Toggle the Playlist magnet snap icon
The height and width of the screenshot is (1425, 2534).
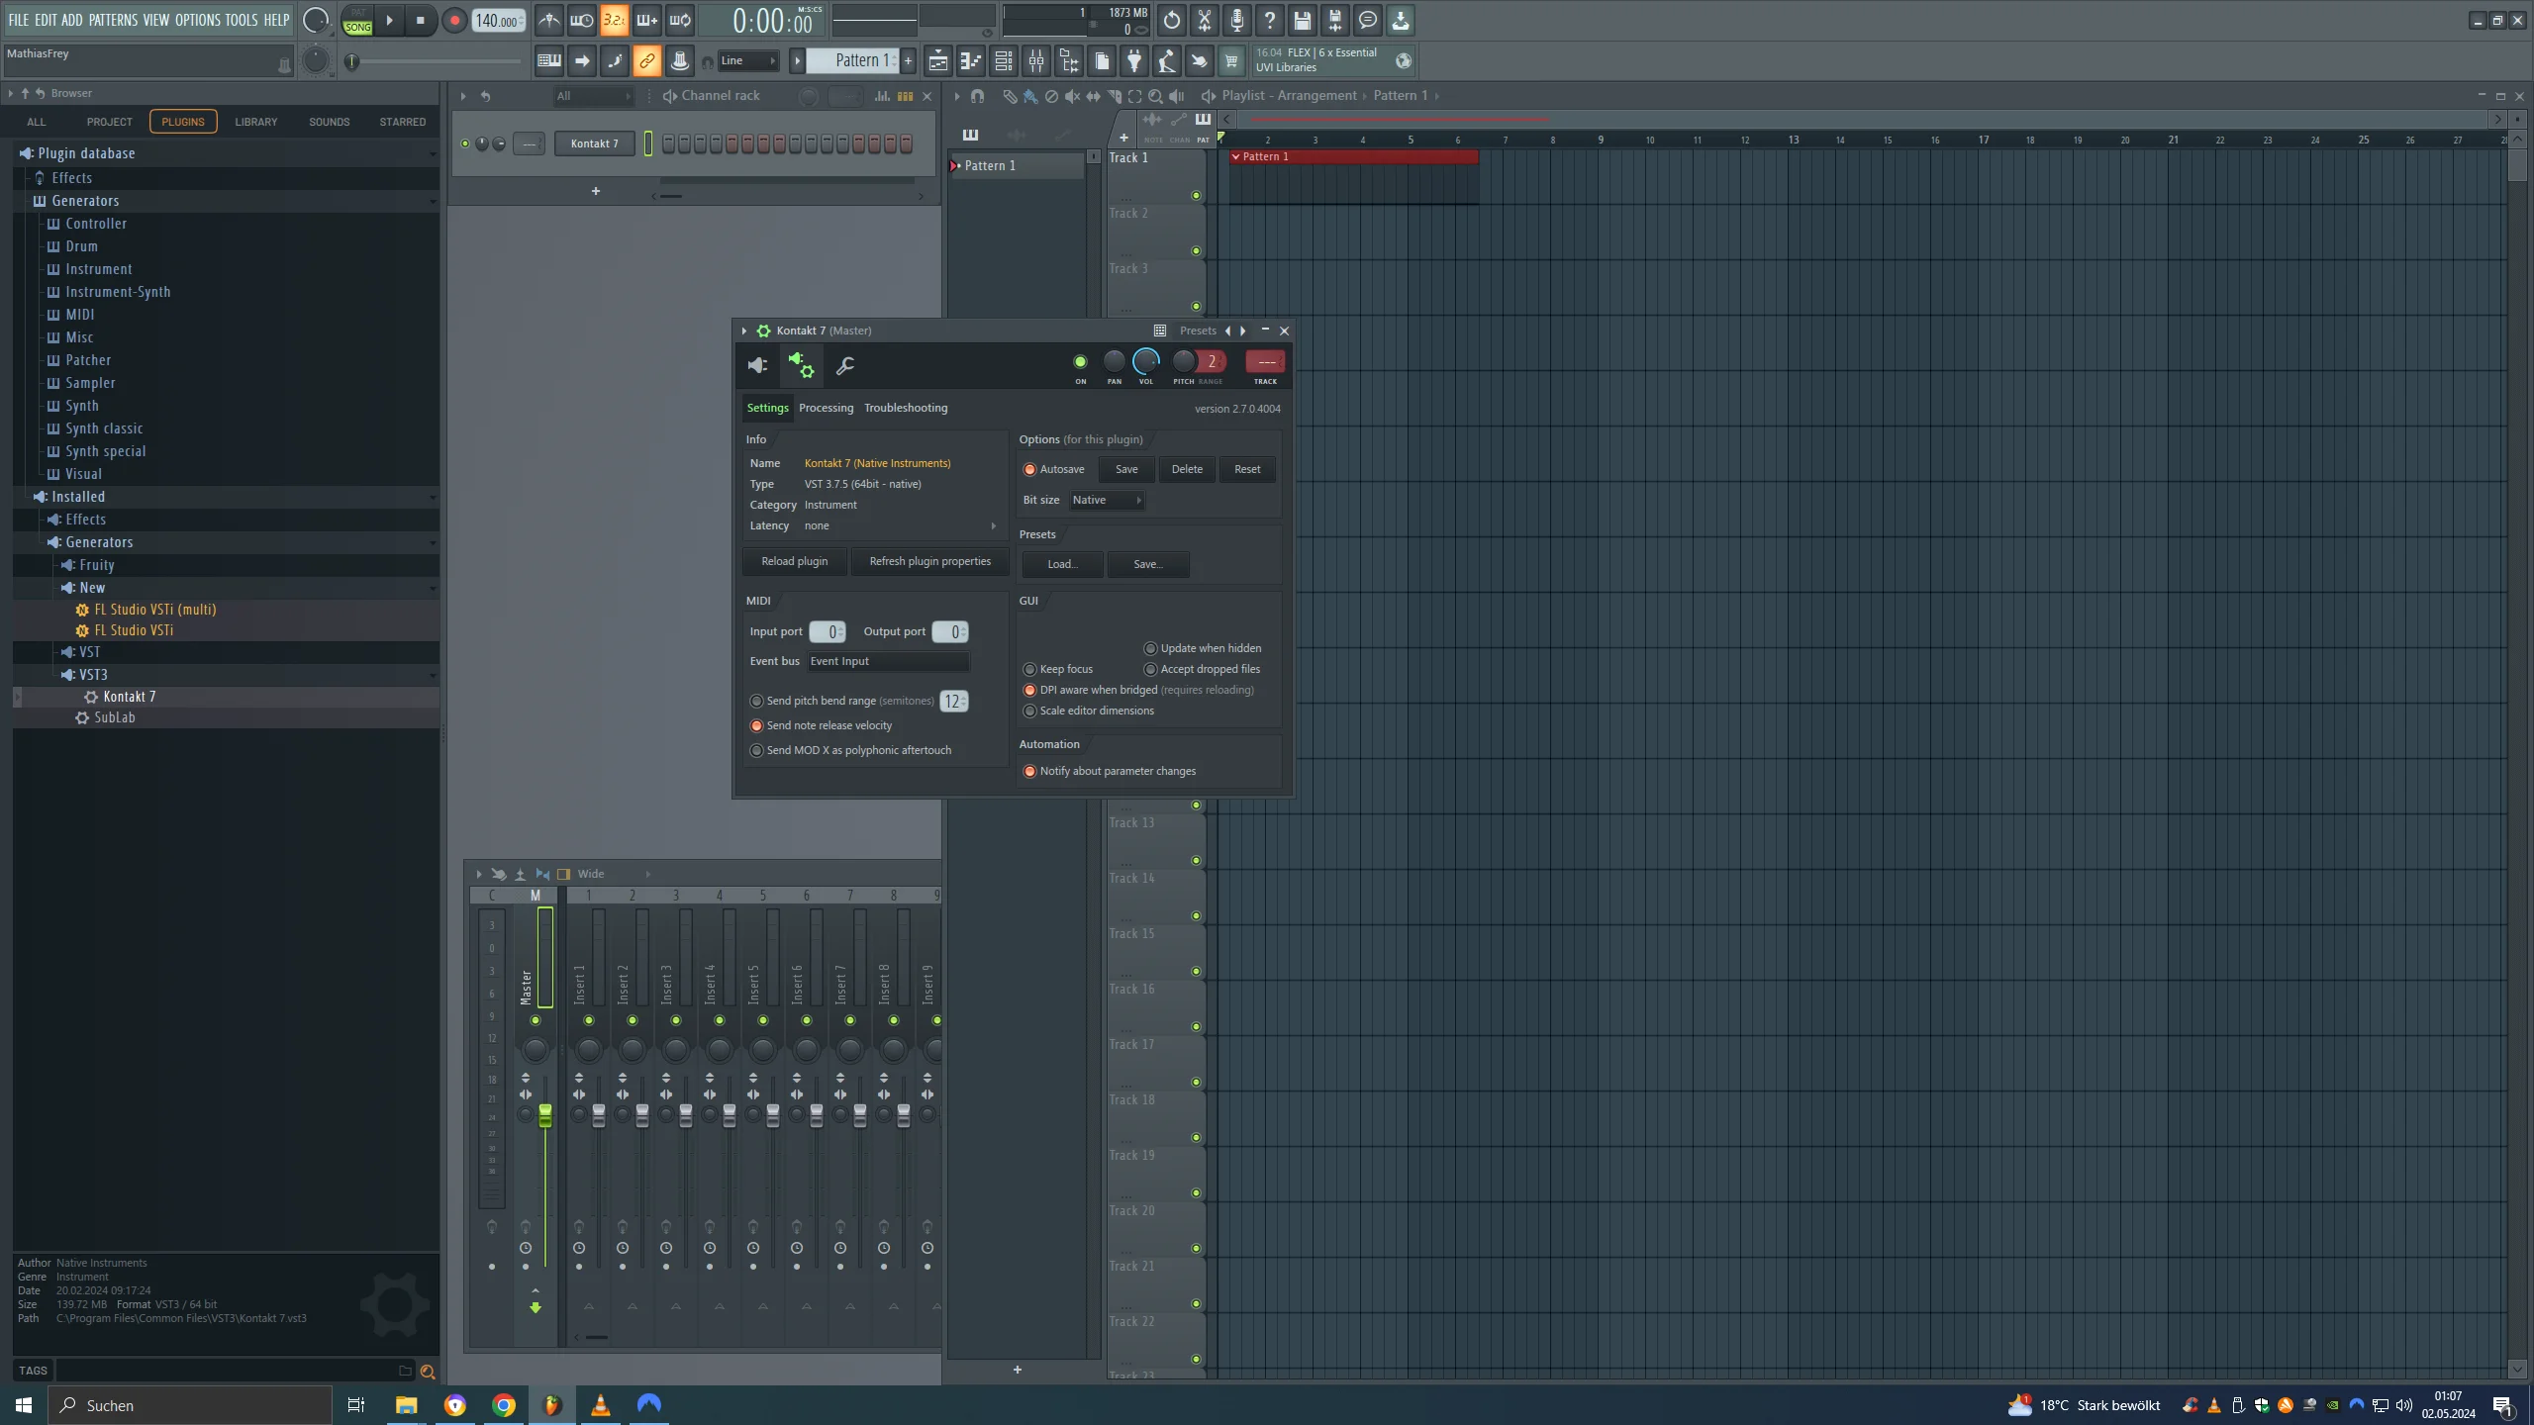[x=977, y=96]
